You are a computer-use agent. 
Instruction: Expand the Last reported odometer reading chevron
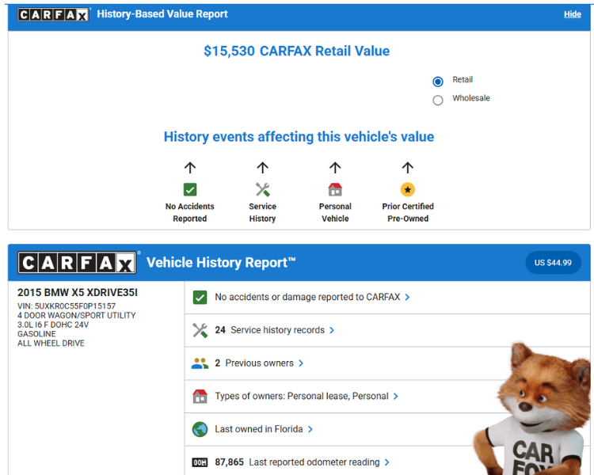point(386,462)
